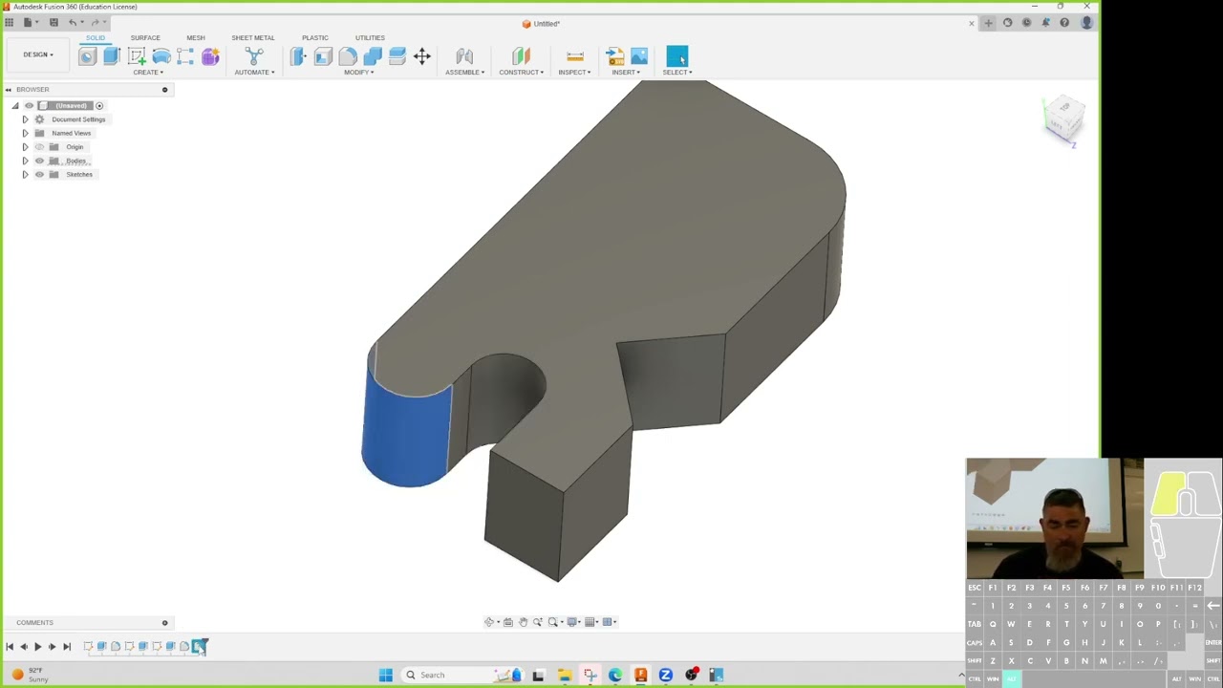Hide the Sketches folder via eye icon
This screenshot has width=1223, height=688.
click(x=39, y=175)
